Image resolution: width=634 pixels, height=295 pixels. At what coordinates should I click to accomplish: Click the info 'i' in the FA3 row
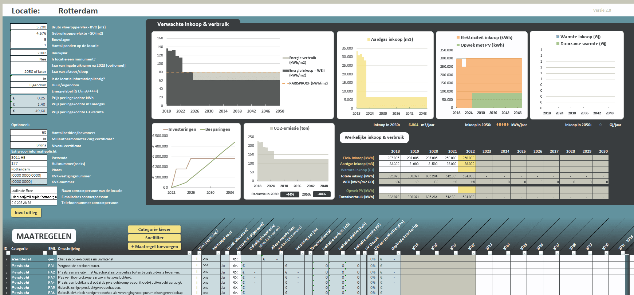pyautogui.click(x=197, y=277)
